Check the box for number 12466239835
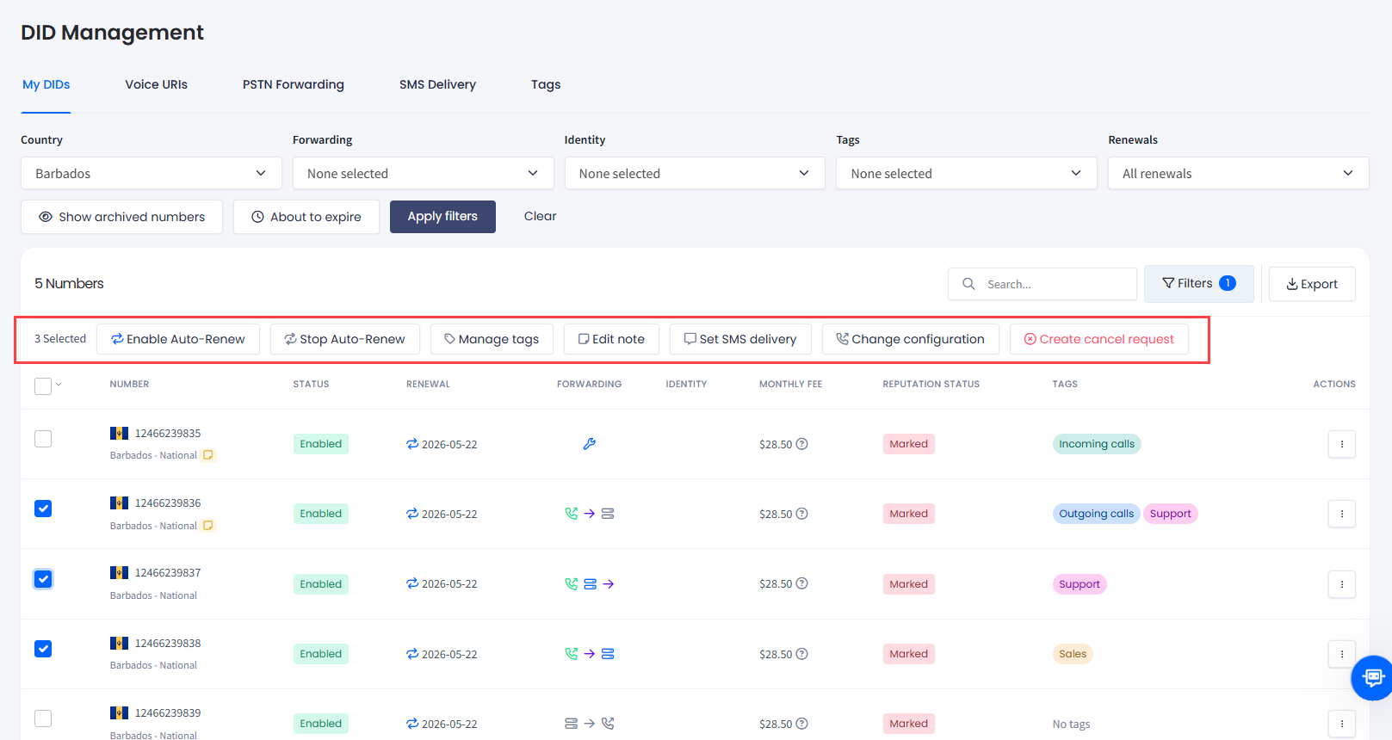Image resolution: width=1392 pixels, height=740 pixels. tap(43, 439)
